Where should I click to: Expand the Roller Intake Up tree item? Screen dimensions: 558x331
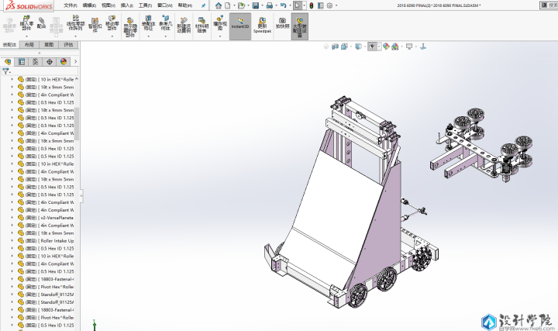click(12, 240)
